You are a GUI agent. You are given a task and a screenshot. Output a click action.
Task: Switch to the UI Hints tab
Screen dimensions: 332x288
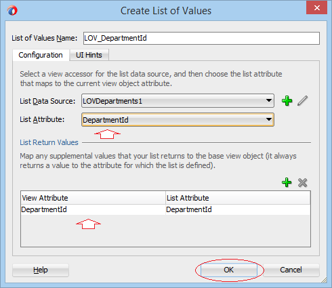pos(89,55)
